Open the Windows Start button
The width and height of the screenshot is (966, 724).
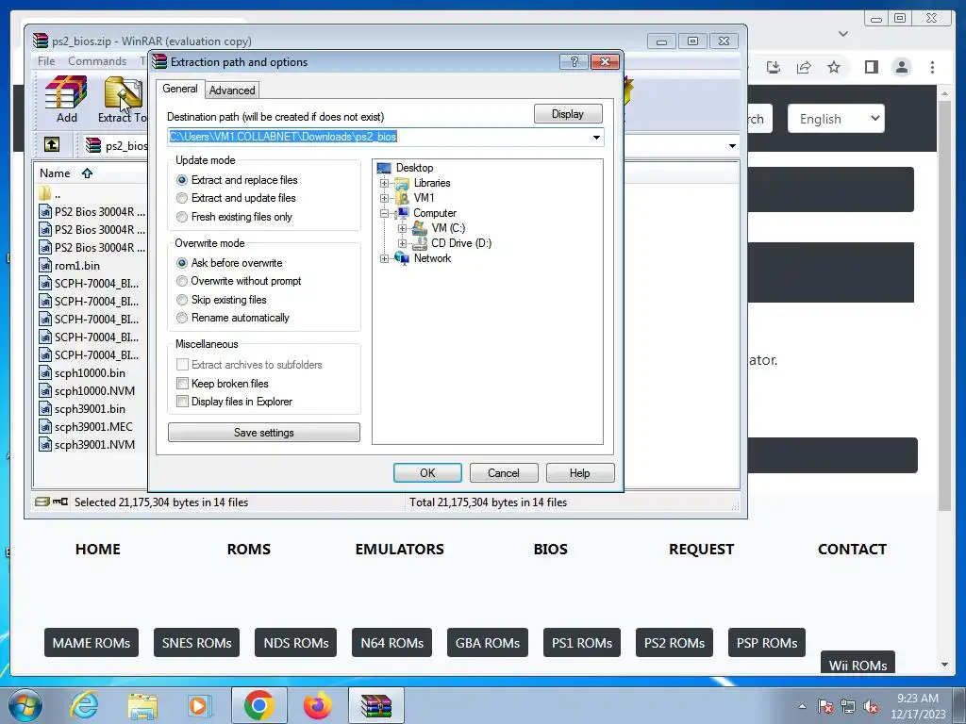25,705
